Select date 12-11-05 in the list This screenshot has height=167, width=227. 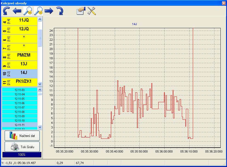pos(20,99)
